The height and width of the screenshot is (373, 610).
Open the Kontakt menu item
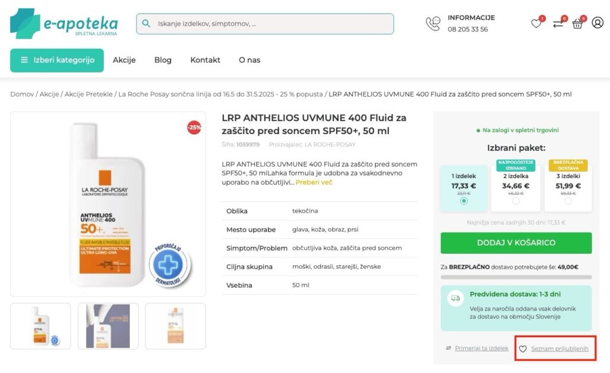pos(205,60)
